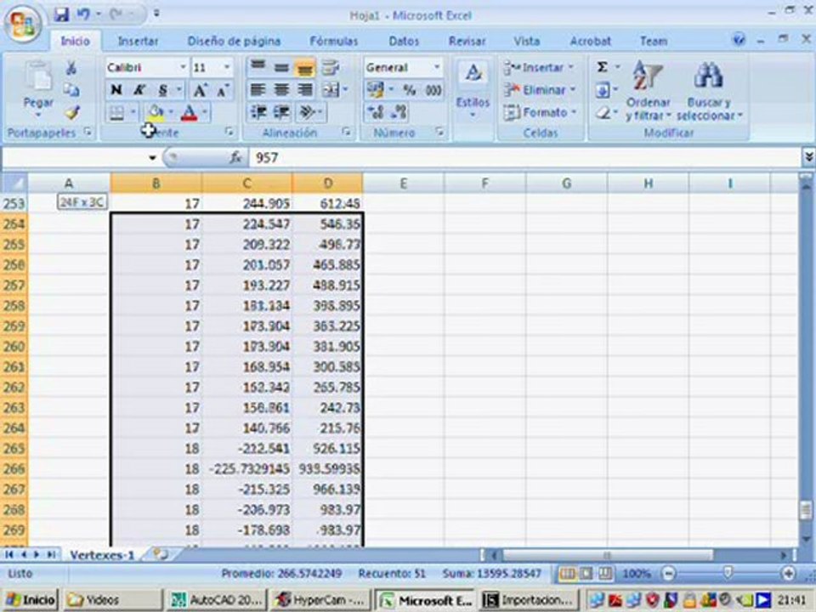Decrease decimal places
The width and height of the screenshot is (816, 612).
click(x=399, y=112)
